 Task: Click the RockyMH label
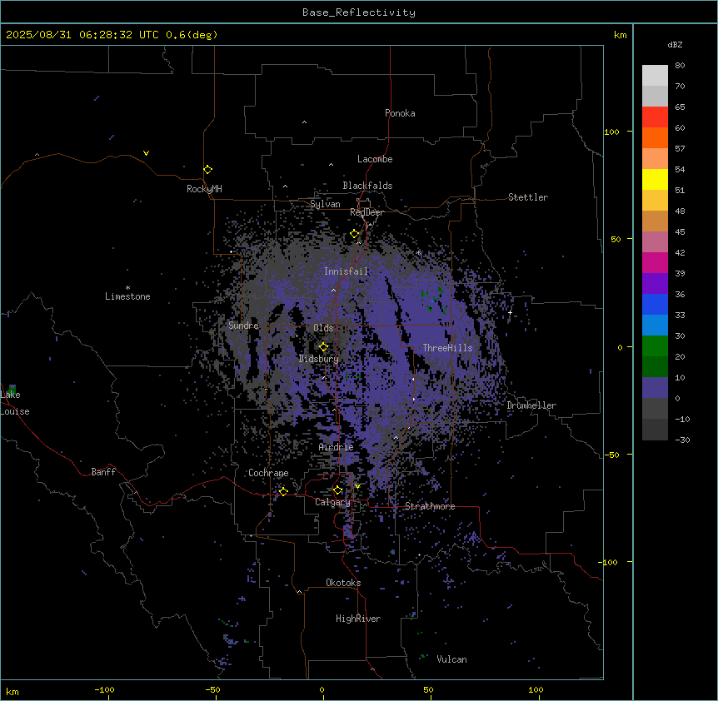204,189
